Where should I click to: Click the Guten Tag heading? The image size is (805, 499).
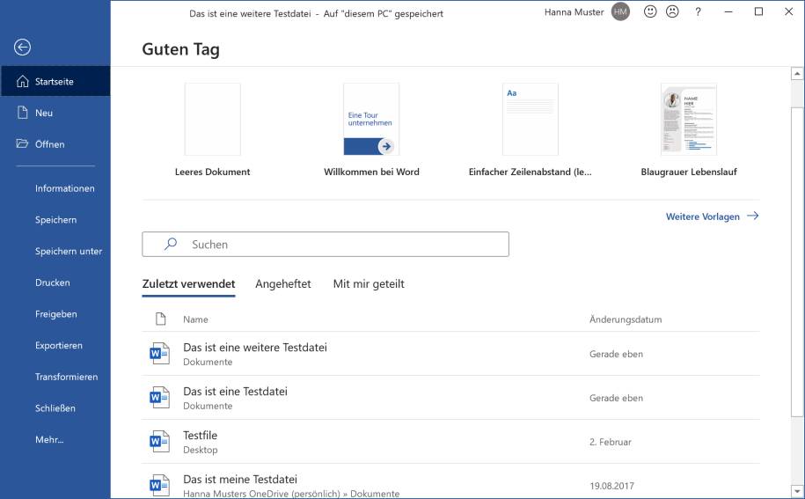180,49
